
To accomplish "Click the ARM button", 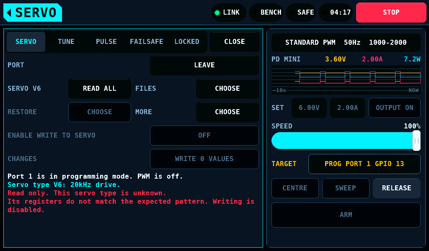I will [x=346, y=215].
